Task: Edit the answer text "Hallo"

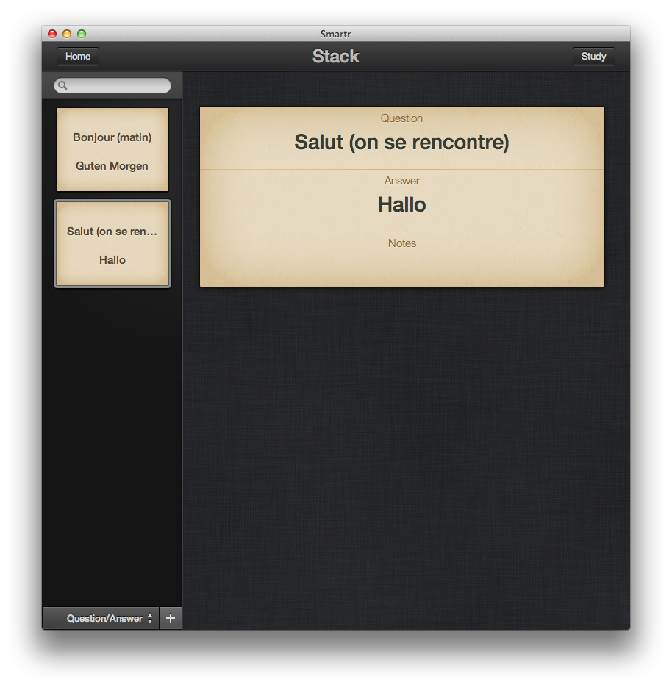Action: 401,204
